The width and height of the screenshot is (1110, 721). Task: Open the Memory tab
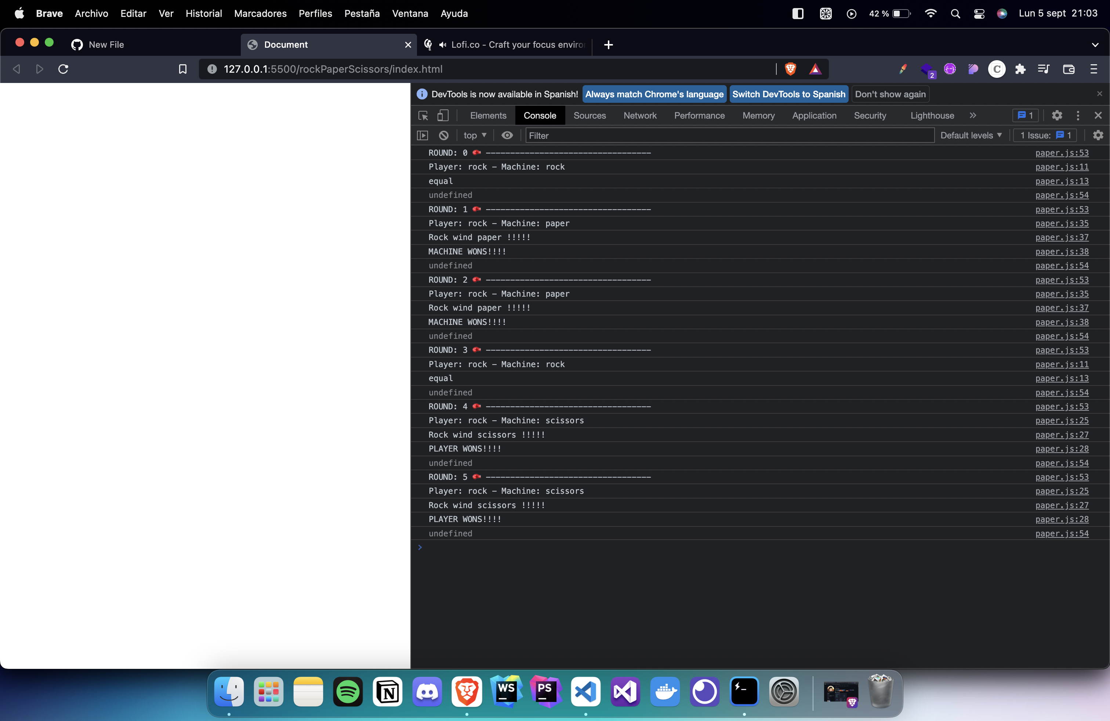click(758, 115)
